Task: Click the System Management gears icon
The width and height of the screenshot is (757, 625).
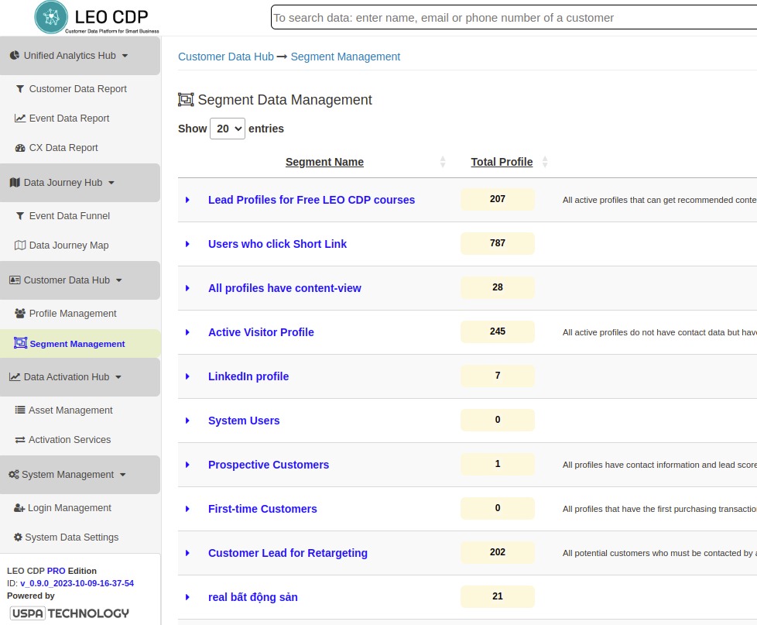Action: pyautogui.click(x=14, y=475)
